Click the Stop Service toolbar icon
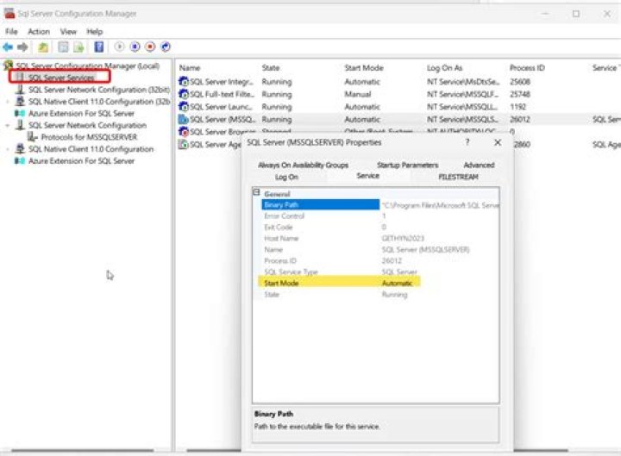The height and width of the screenshot is (456, 621). click(x=150, y=47)
